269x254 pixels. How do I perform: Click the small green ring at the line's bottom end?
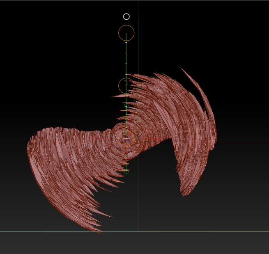(x=126, y=171)
